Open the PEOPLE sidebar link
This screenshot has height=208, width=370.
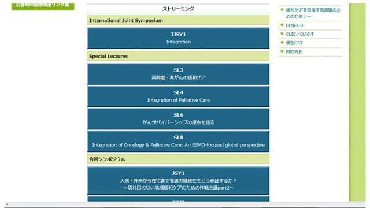[x=294, y=51]
